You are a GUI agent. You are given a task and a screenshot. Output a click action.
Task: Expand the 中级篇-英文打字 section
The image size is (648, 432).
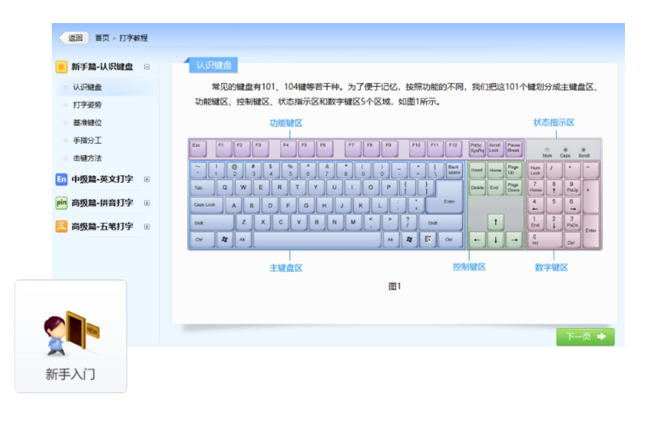[147, 179]
